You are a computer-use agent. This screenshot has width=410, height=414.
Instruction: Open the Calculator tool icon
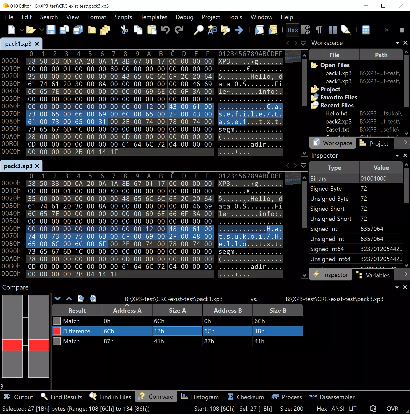coord(366,30)
